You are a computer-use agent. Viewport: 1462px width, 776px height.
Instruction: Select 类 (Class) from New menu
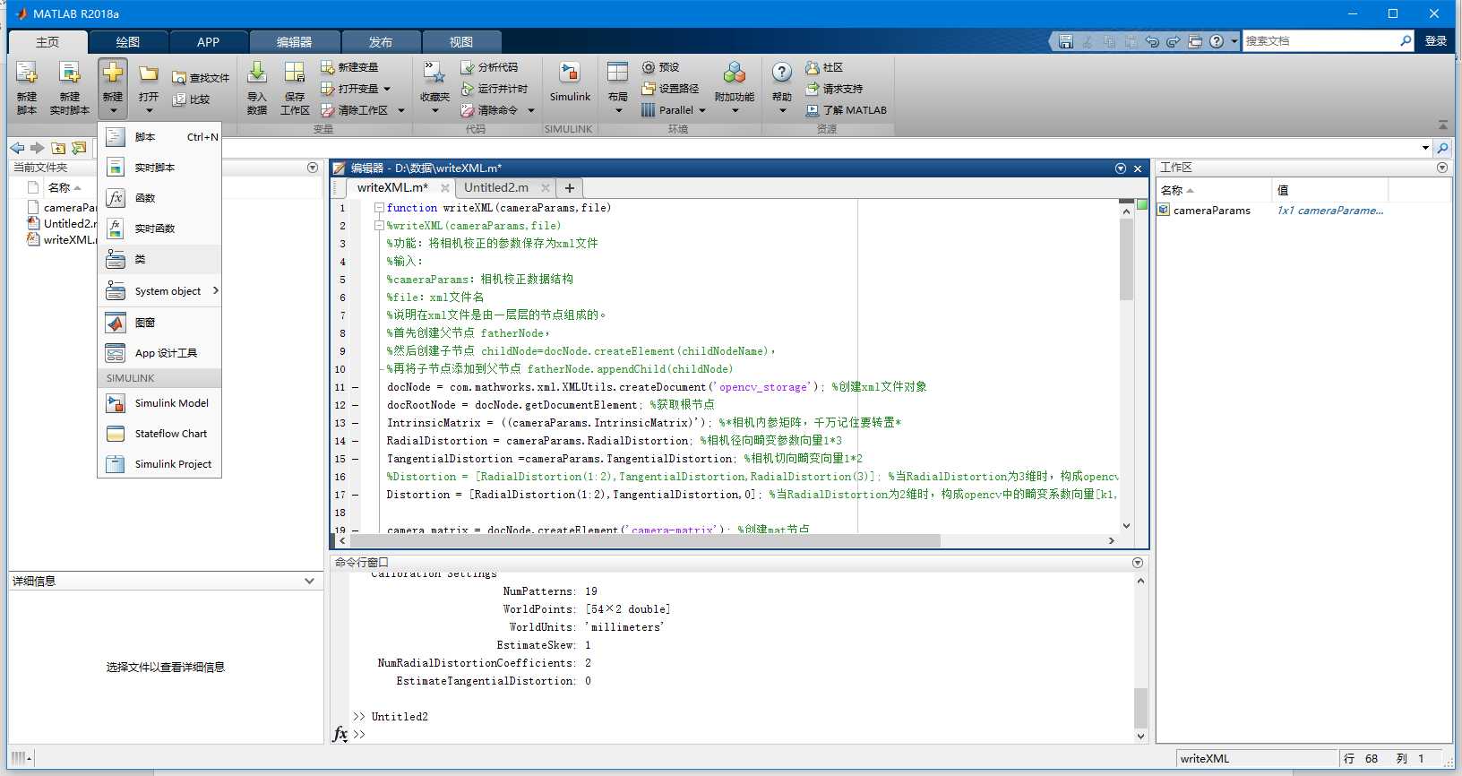159,259
